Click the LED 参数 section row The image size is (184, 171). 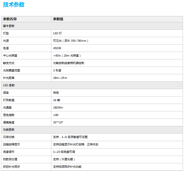[9, 85]
